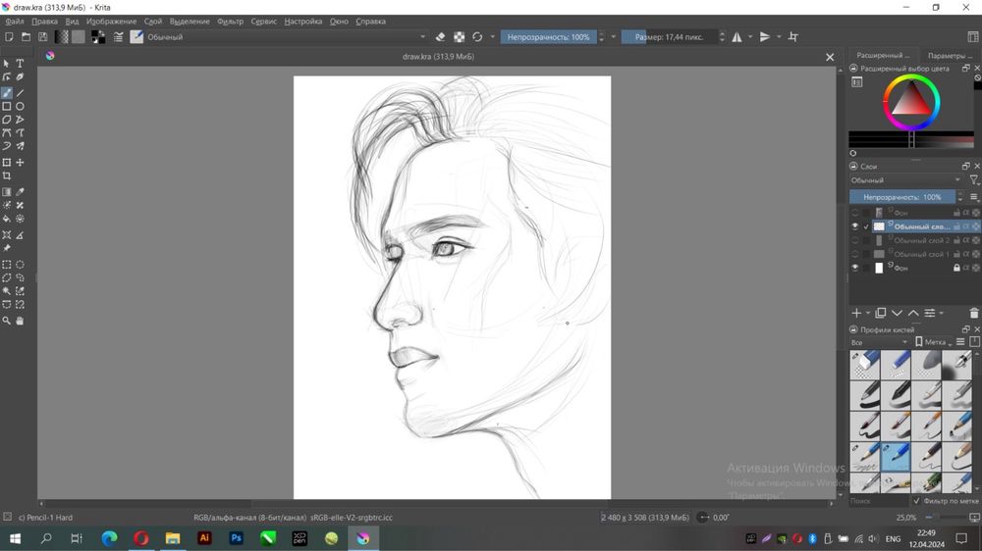
Task: Duplicate the current layer
Action: pyautogui.click(x=881, y=313)
